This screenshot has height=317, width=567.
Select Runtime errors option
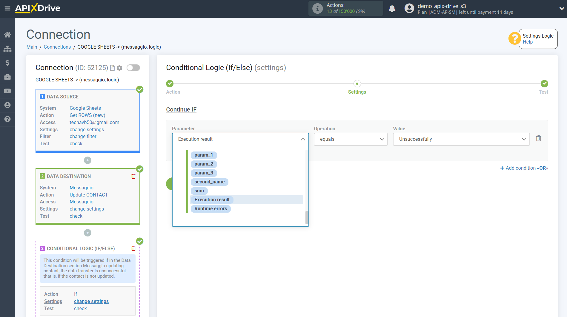point(211,209)
